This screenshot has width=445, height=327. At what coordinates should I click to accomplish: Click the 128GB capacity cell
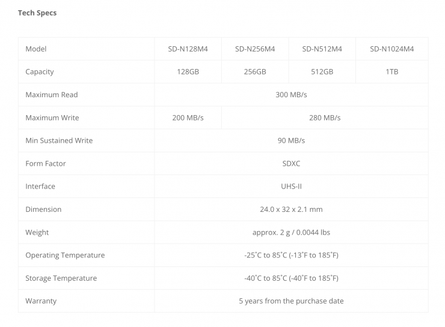(x=188, y=72)
